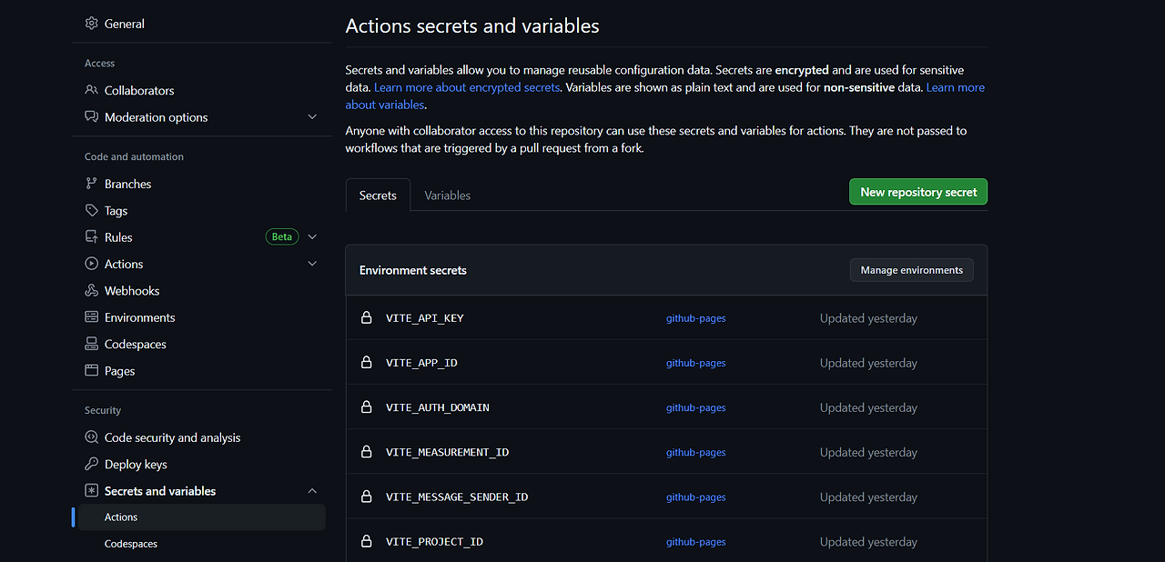Click the lock icon beside VITE_API_KEY
Screen dimensions: 1165x562
366,318
